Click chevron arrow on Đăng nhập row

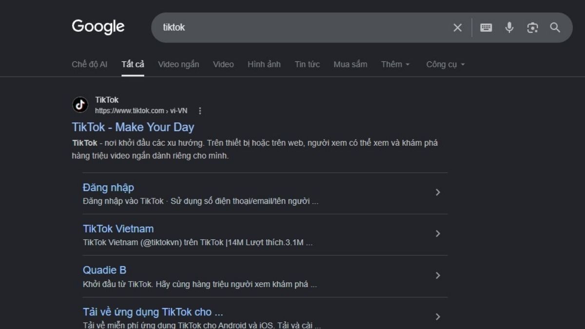pos(438,193)
